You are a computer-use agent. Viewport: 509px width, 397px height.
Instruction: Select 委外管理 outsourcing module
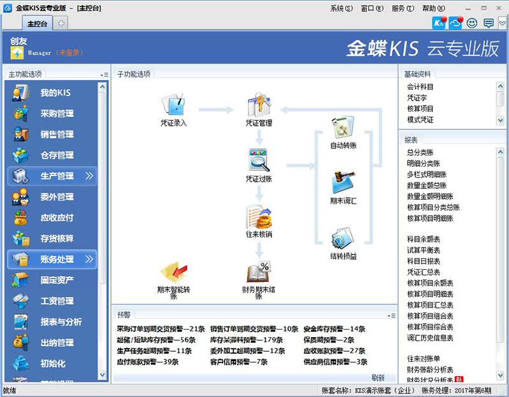point(51,197)
